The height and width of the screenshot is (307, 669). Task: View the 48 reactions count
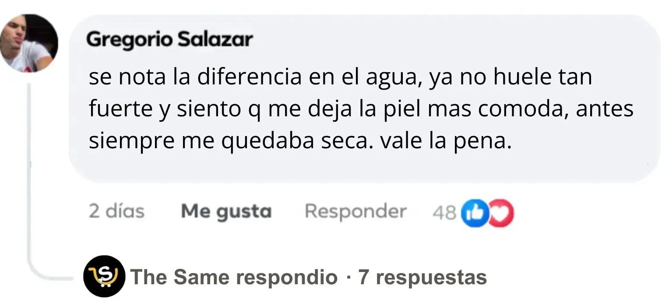coord(444,213)
